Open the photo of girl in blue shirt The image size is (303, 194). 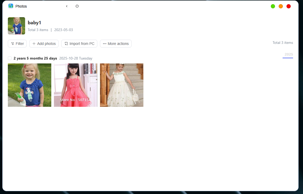click(30, 85)
